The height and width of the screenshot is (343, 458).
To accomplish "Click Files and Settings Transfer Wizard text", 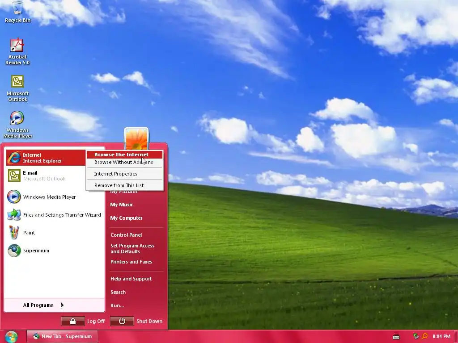I will pos(62,215).
